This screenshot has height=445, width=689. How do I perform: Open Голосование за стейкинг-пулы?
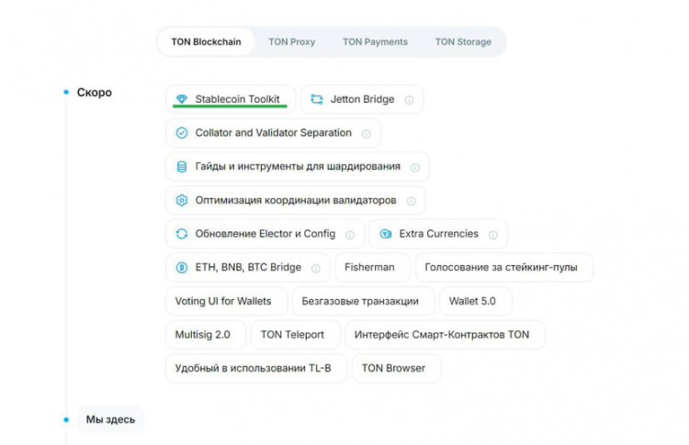(x=504, y=267)
